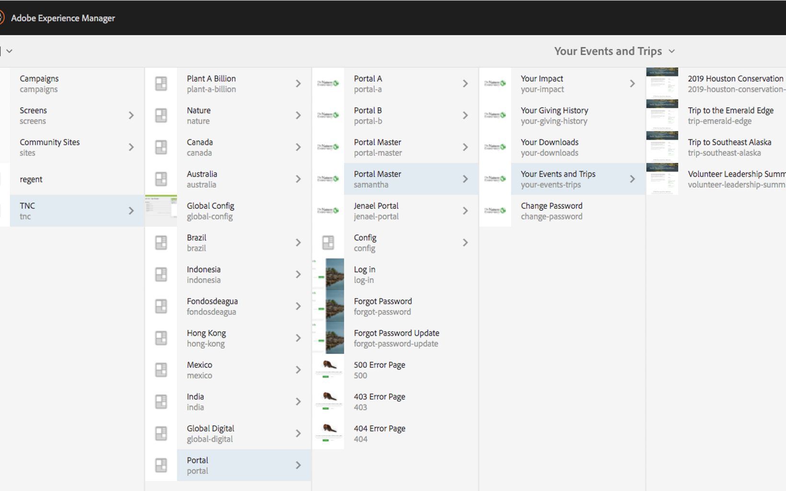Image resolution: width=786 pixels, height=491 pixels.
Task: Expand the Your Impact chevron
Action: click(x=632, y=84)
